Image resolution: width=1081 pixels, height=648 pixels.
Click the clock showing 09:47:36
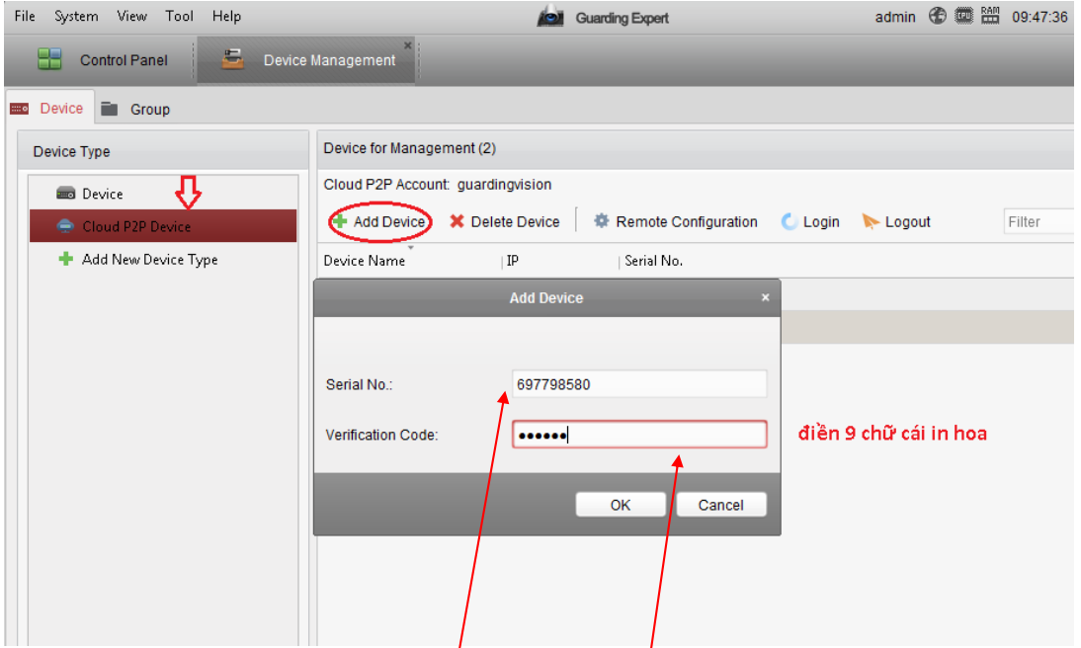point(1039,17)
